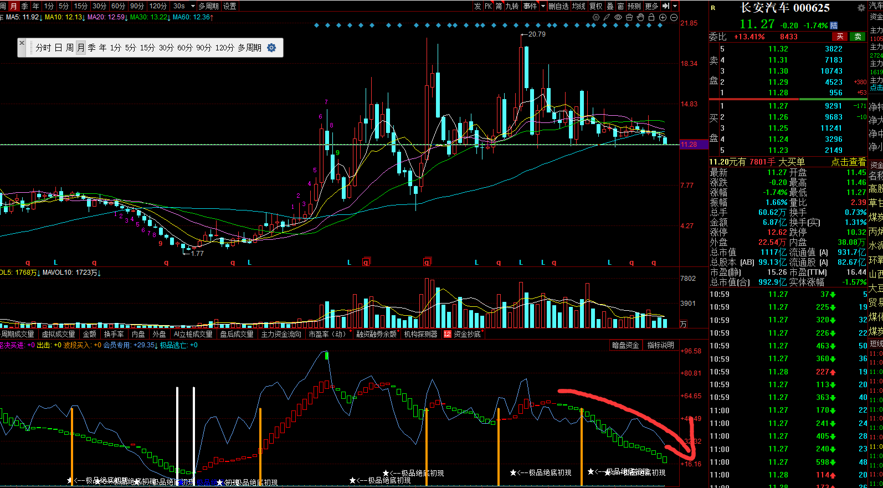Click 预测 toolbar button
Screen dimensions: 883x488
point(634,6)
